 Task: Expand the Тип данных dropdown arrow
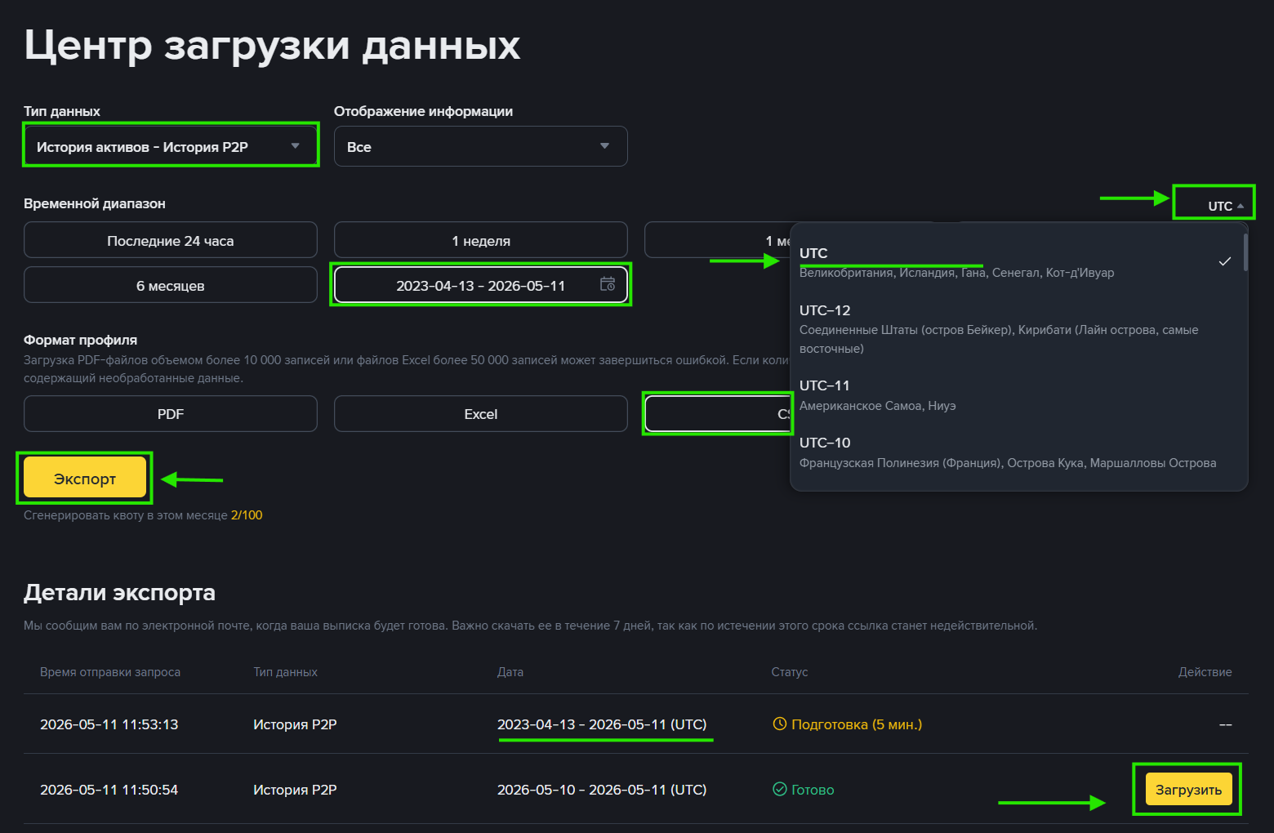tap(295, 146)
